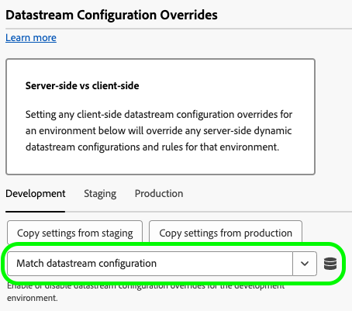Click the Server-side vs client-side heading

point(82,85)
